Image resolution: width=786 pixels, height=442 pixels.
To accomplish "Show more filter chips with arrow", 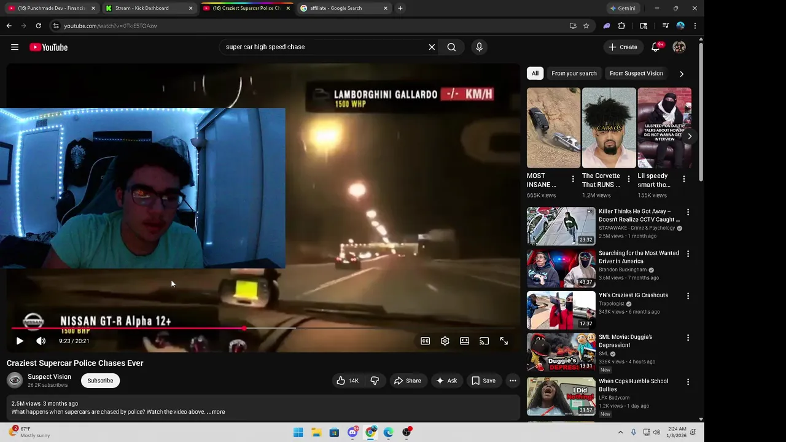I will click(x=682, y=74).
